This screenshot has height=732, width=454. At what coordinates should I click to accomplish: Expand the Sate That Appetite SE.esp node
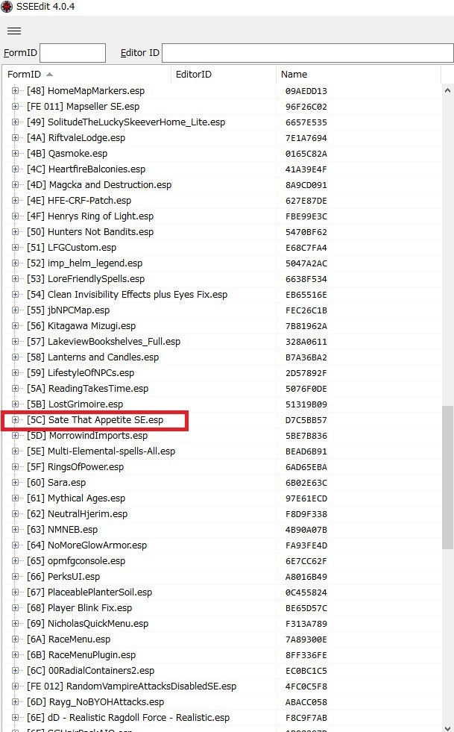click(x=15, y=420)
